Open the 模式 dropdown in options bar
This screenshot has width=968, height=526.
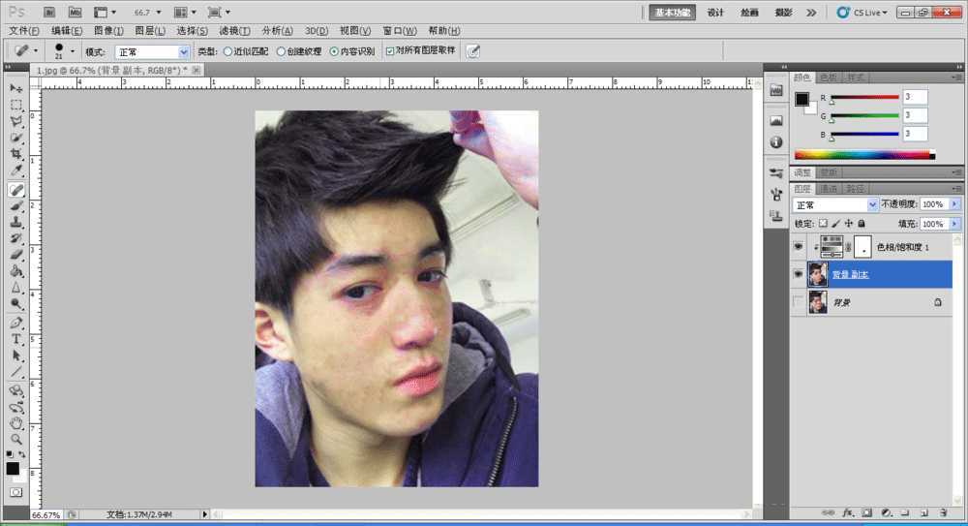(x=152, y=51)
